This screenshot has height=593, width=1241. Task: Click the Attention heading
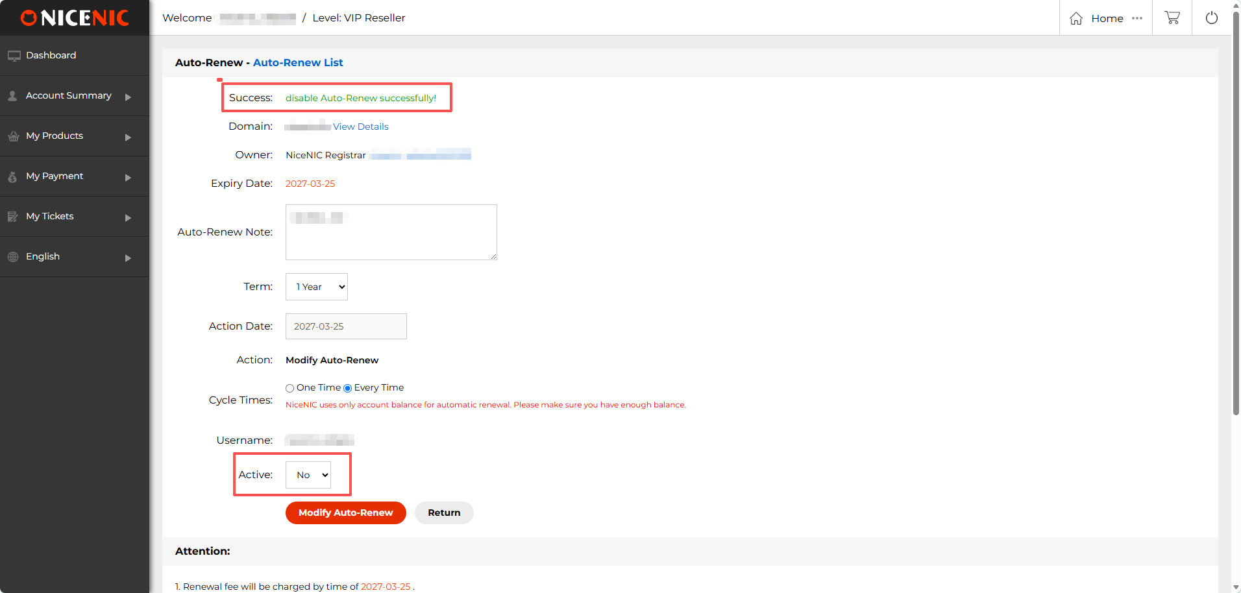click(203, 551)
